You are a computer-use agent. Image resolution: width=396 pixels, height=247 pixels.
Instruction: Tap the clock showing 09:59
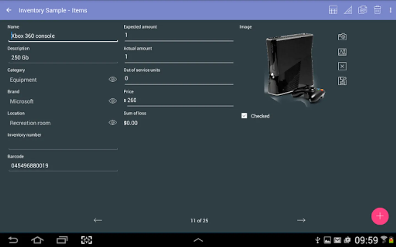[366, 240]
